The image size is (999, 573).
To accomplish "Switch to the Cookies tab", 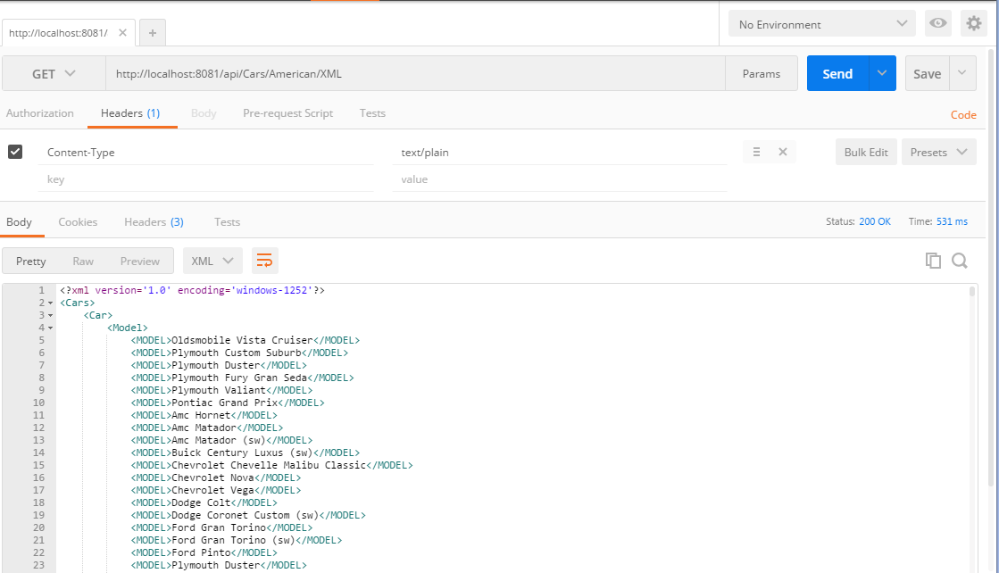I will [78, 221].
